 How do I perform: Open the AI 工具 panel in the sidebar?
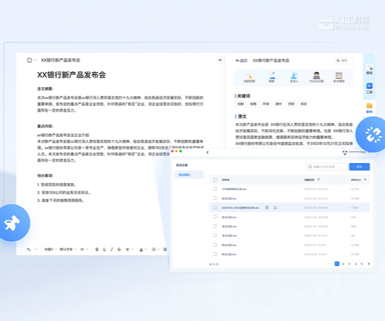(x=369, y=88)
